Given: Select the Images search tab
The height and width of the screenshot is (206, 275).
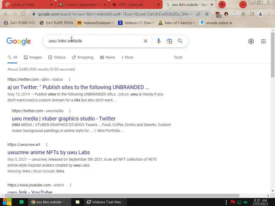Looking at the screenshot, I should (33, 57).
